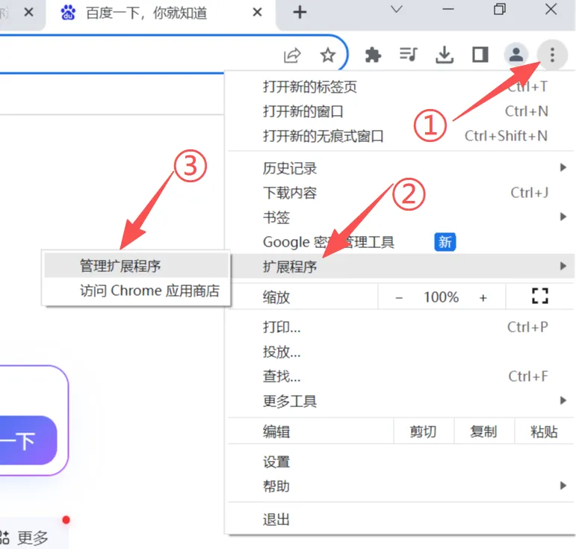This screenshot has width=576, height=549.
Task: Expand the 扩展程序 submenu
Action: click(401, 266)
